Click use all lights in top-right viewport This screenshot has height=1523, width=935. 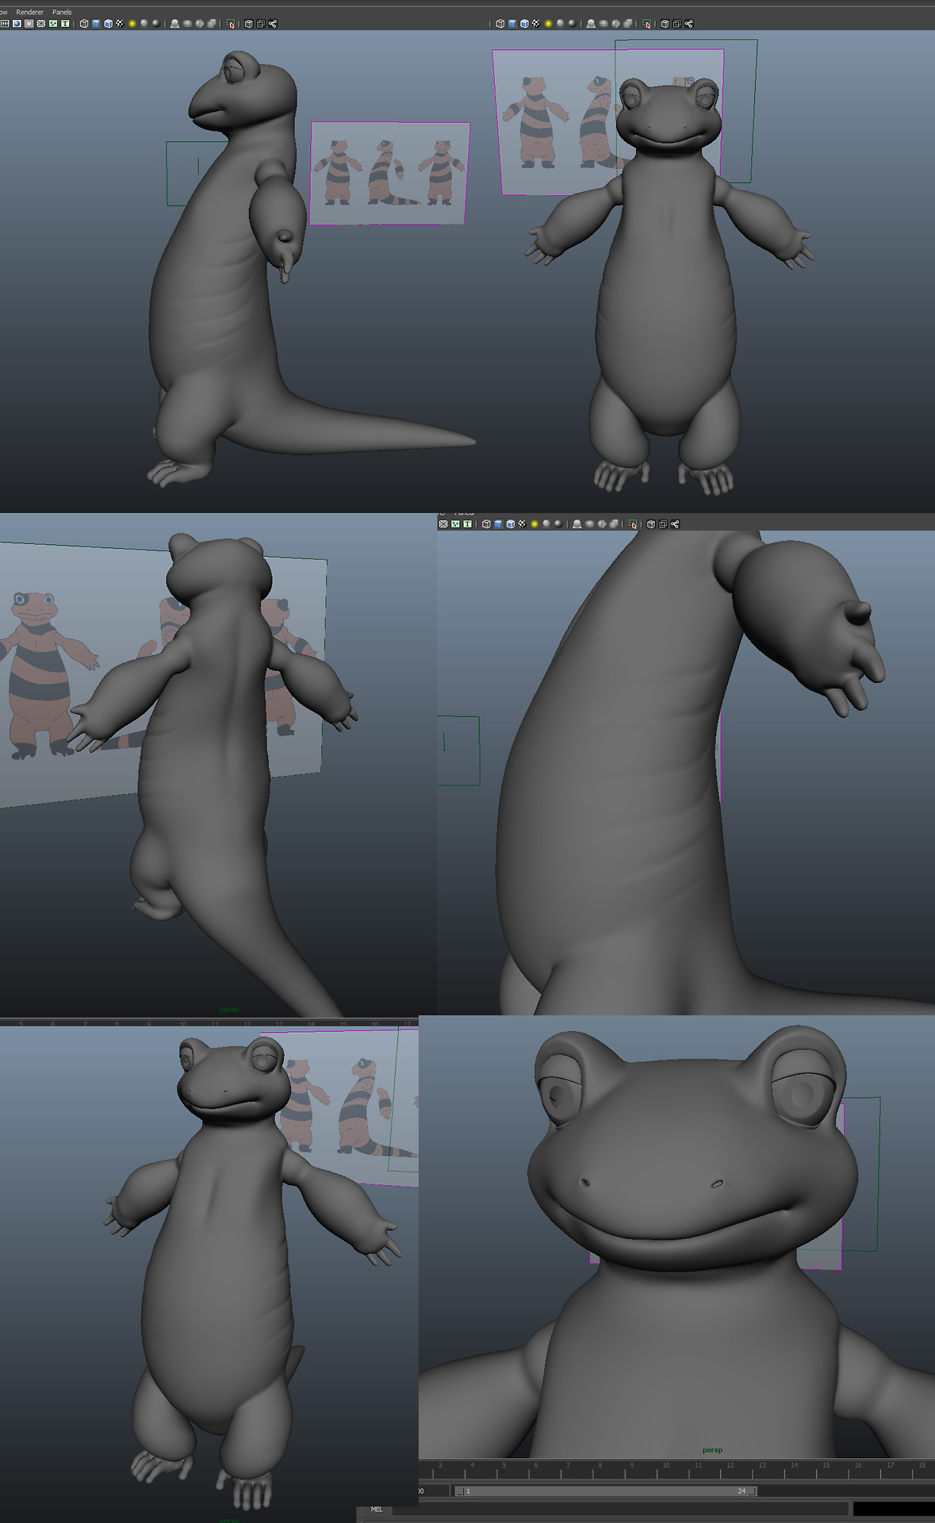coord(548,24)
